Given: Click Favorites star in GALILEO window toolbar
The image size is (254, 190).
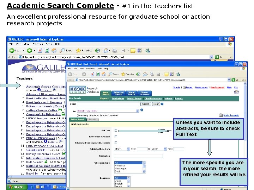Looking at the screenshot, I should pyautogui.click(x=78, y=51).
